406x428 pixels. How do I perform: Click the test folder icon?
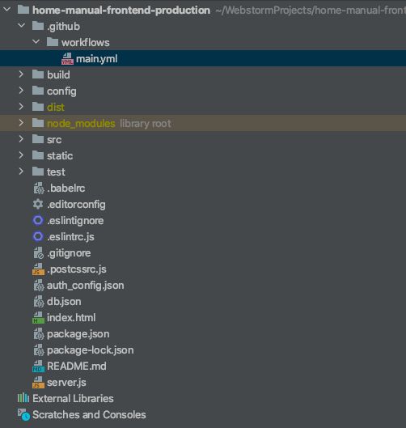point(38,172)
